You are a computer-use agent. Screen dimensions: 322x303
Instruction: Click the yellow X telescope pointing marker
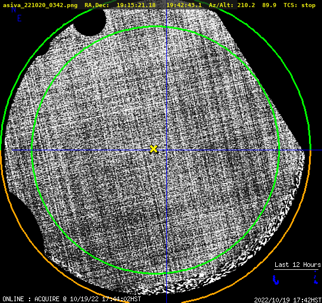click(x=153, y=149)
